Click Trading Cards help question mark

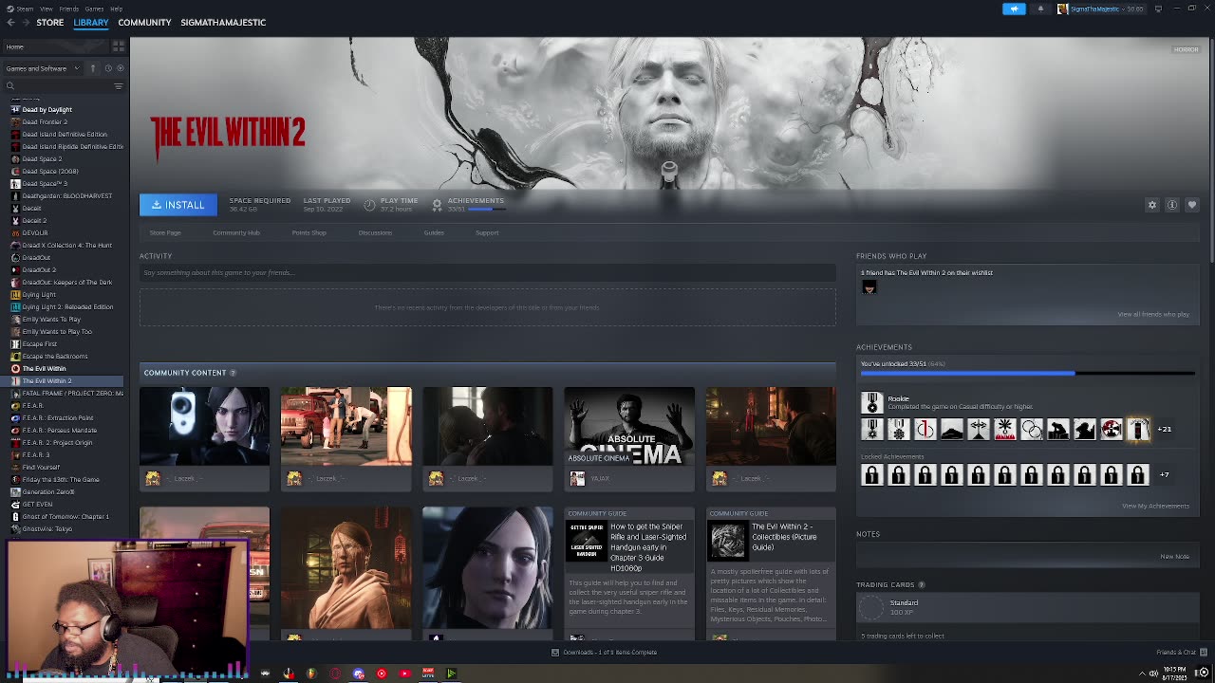922,584
